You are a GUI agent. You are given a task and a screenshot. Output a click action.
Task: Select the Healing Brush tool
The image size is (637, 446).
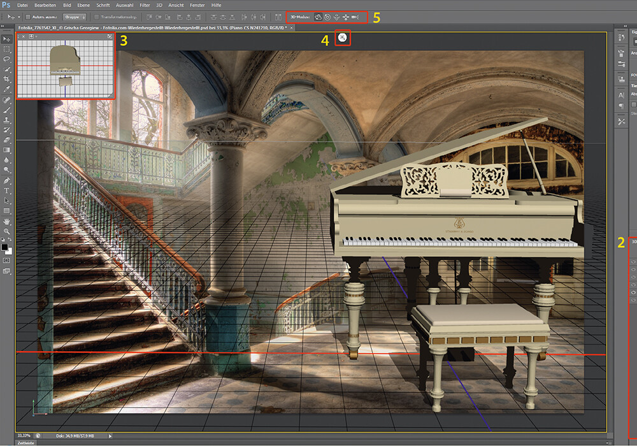tap(6, 100)
